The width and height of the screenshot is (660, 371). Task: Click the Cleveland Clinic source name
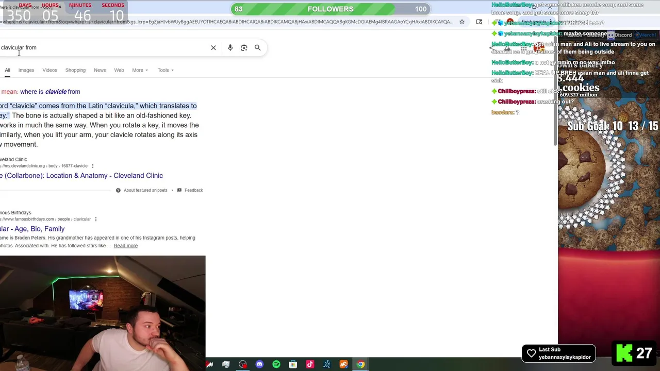(x=13, y=160)
